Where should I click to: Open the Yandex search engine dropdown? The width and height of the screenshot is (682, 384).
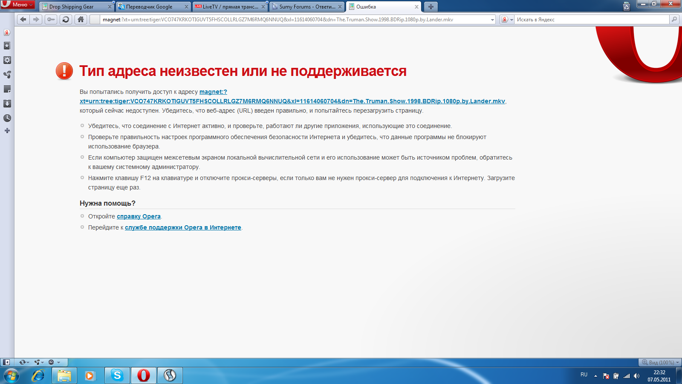(507, 20)
